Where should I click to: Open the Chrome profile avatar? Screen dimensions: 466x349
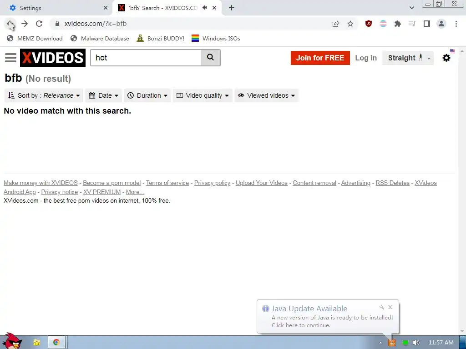(441, 24)
